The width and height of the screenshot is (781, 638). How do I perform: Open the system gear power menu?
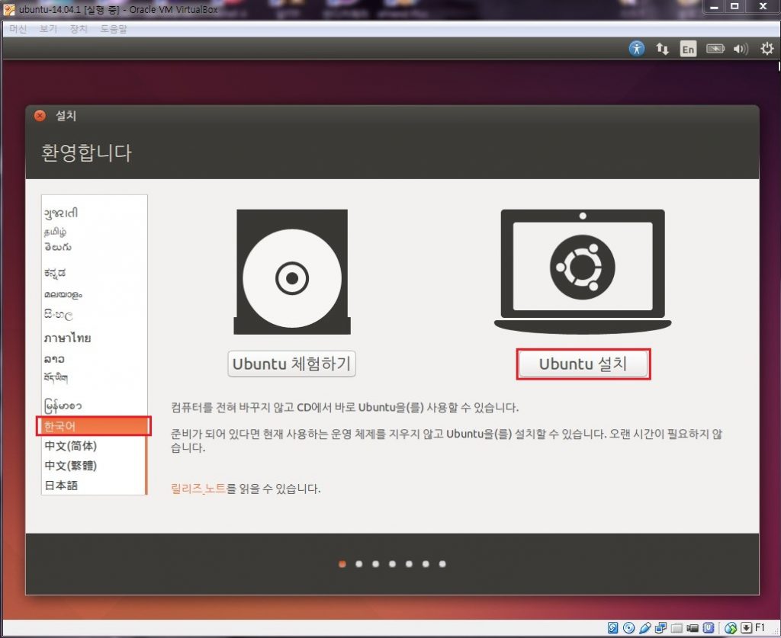click(x=767, y=49)
